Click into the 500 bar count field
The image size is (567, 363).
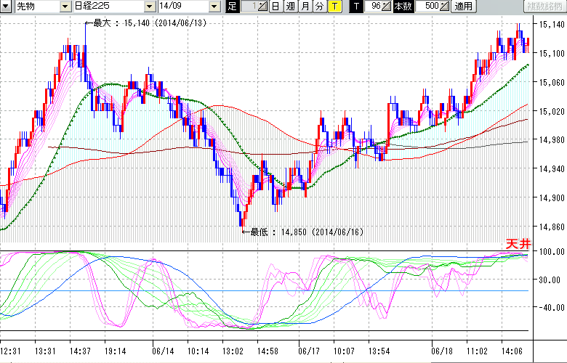coord(431,7)
